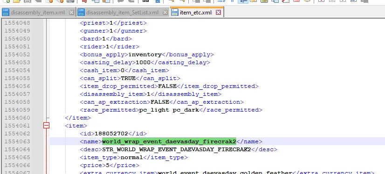Viewport: 385px width, 174px height.
Task: Click the race_permitted pc_light pc_dark line
Action: 171,110
